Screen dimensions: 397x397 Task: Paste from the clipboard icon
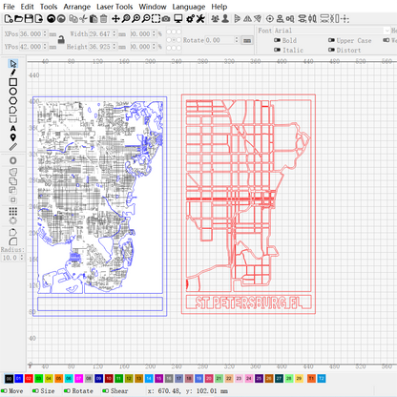click(94, 19)
